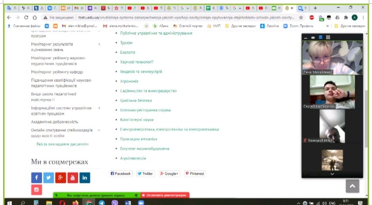This screenshot has width=372, height=205.
Task: Open Firefox from the taskbar
Action: (76, 203)
